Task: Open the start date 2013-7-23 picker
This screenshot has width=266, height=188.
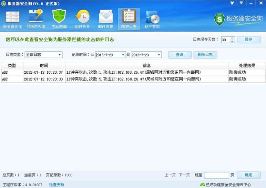Action: pos(123,55)
